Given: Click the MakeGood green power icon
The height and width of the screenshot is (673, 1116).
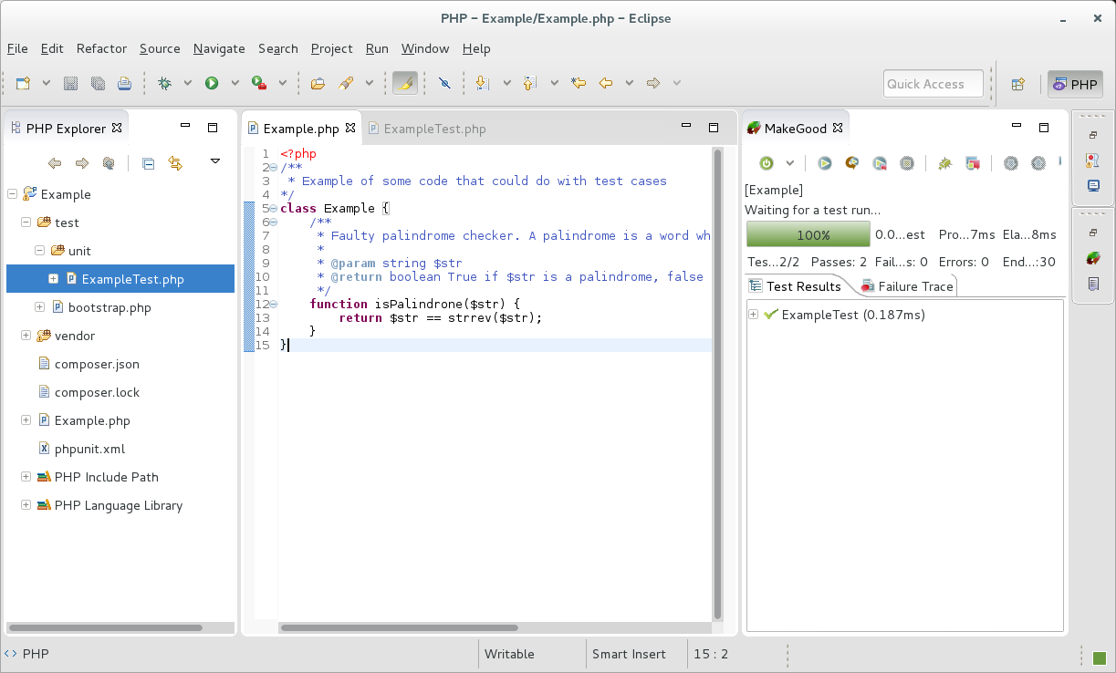Looking at the screenshot, I should click(x=767, y=163).
